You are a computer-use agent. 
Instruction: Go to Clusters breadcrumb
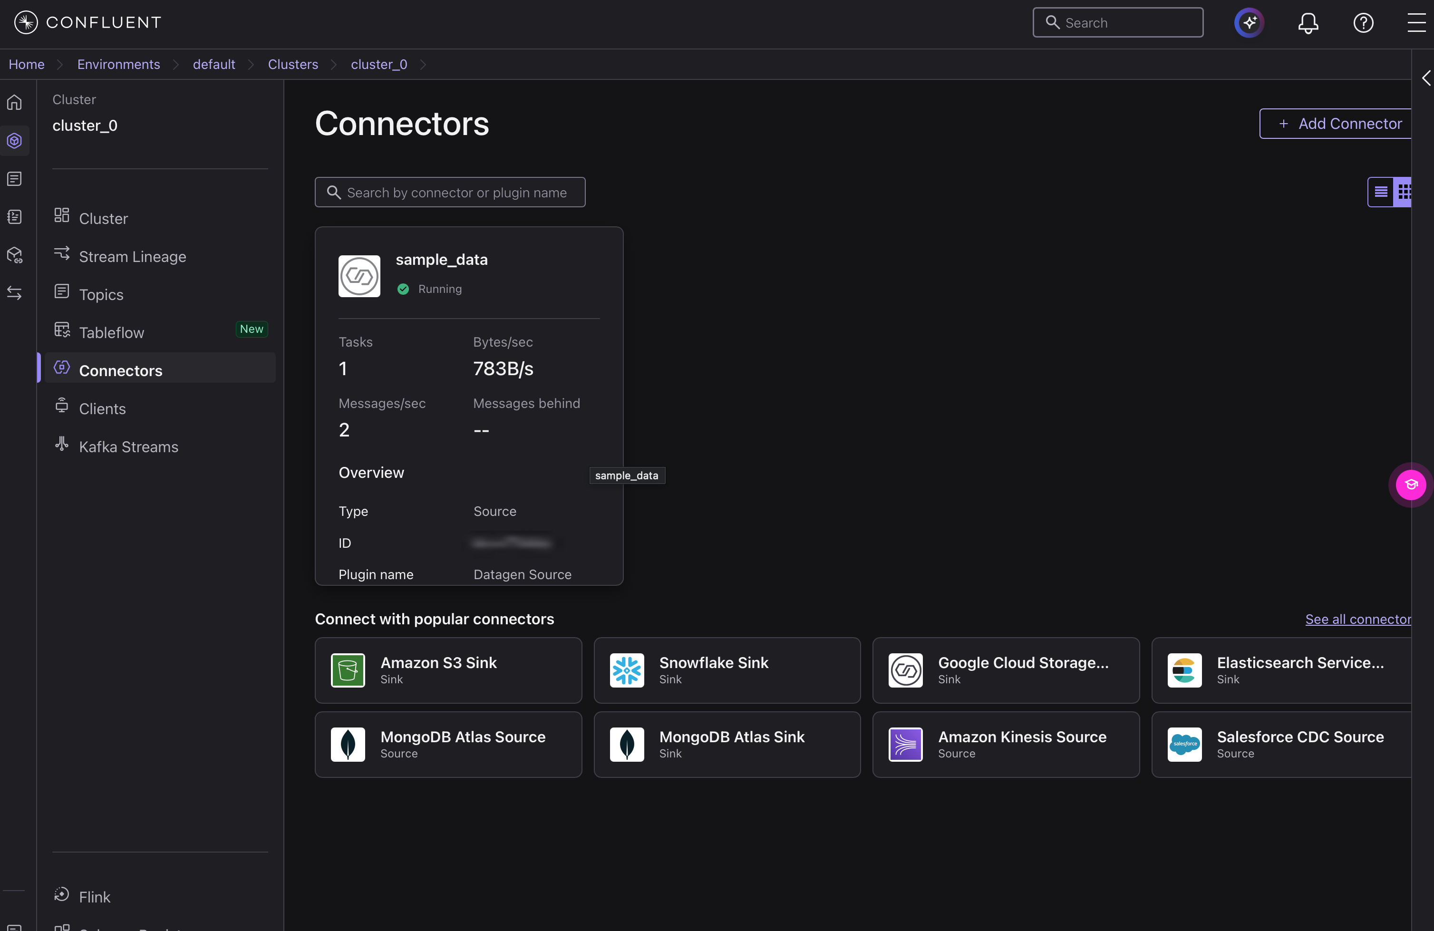pyautogui.click(x=293, y=65)
